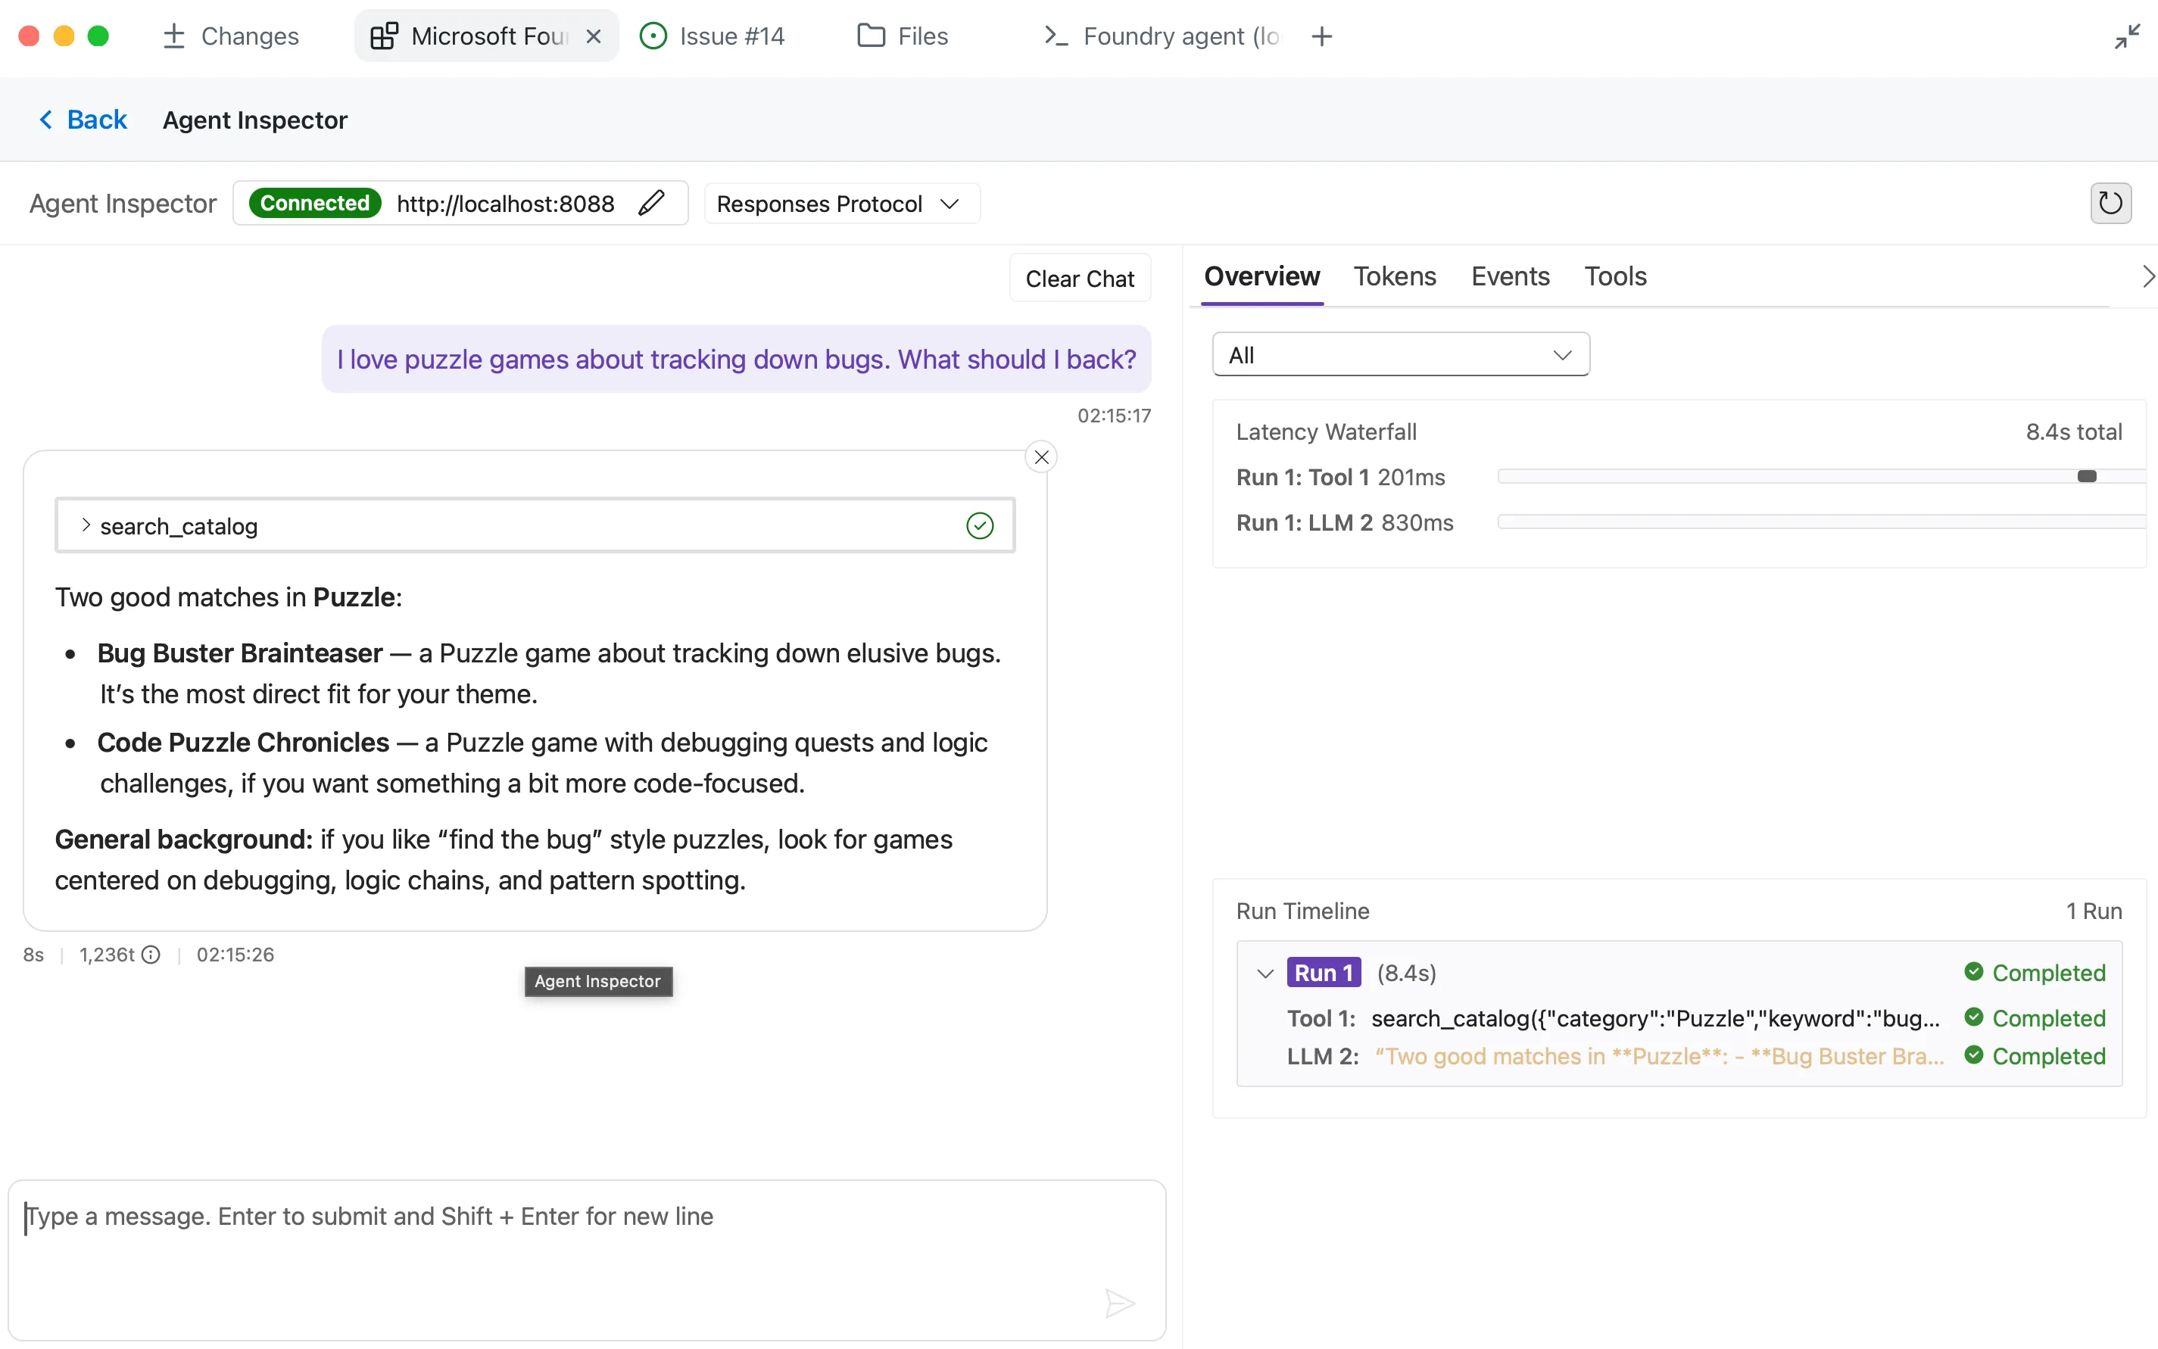Viewport: 2158px width, 1349px height.
Task: Click the green check icon on search_catalog row
Action: pos(979,525)
